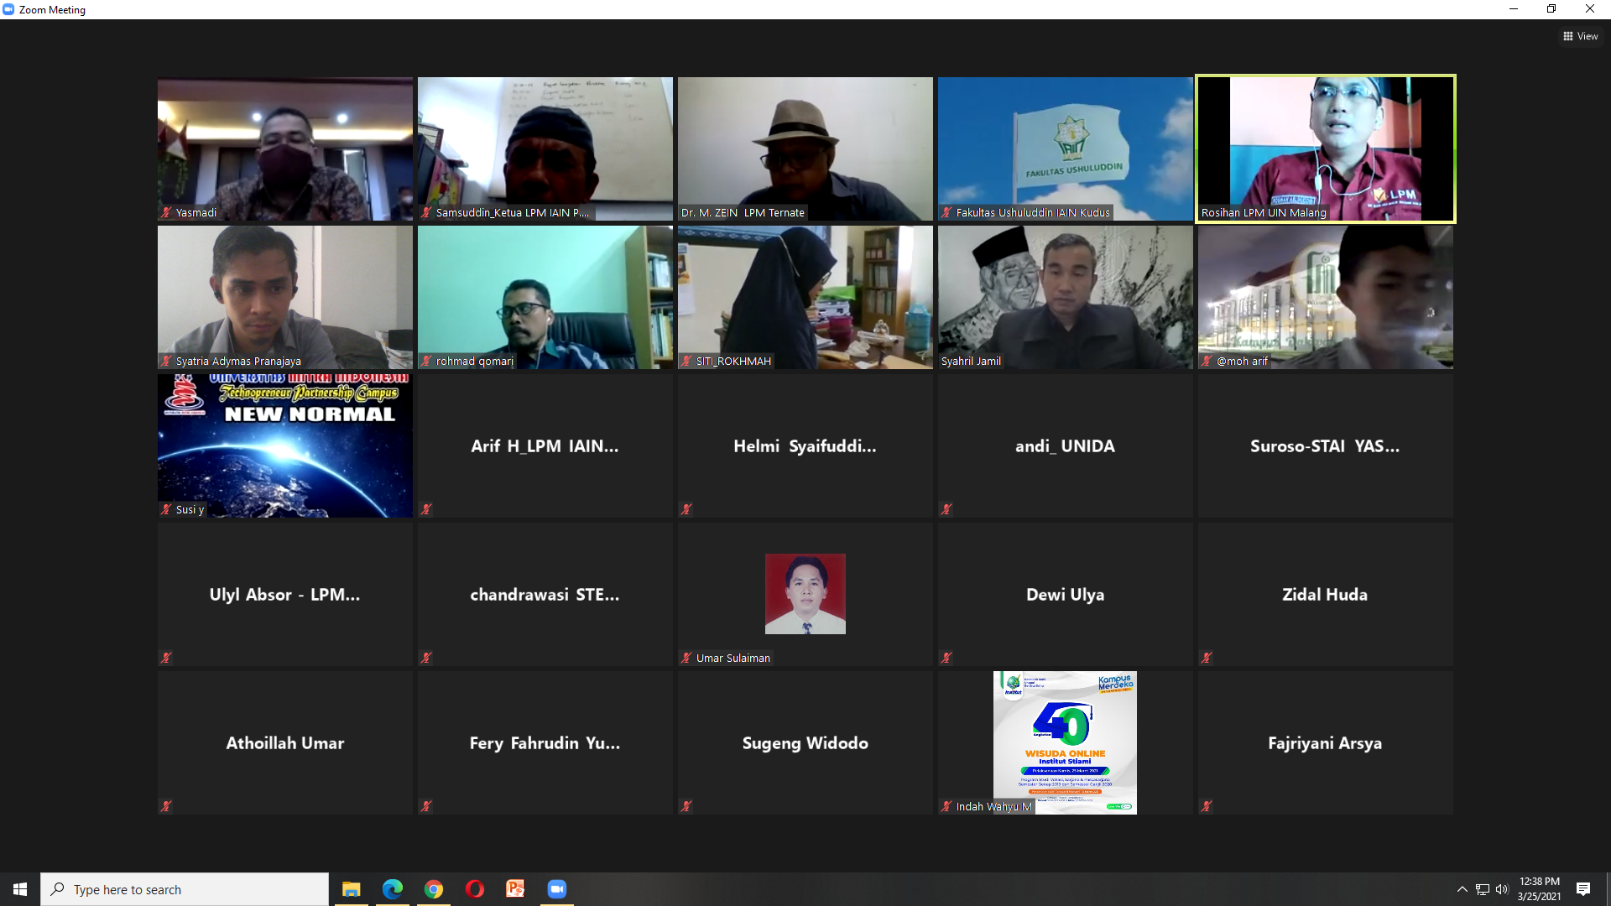This screenshot has height=906, width=1611.
Task: Open the volume control in tray
Action: 1502,889
